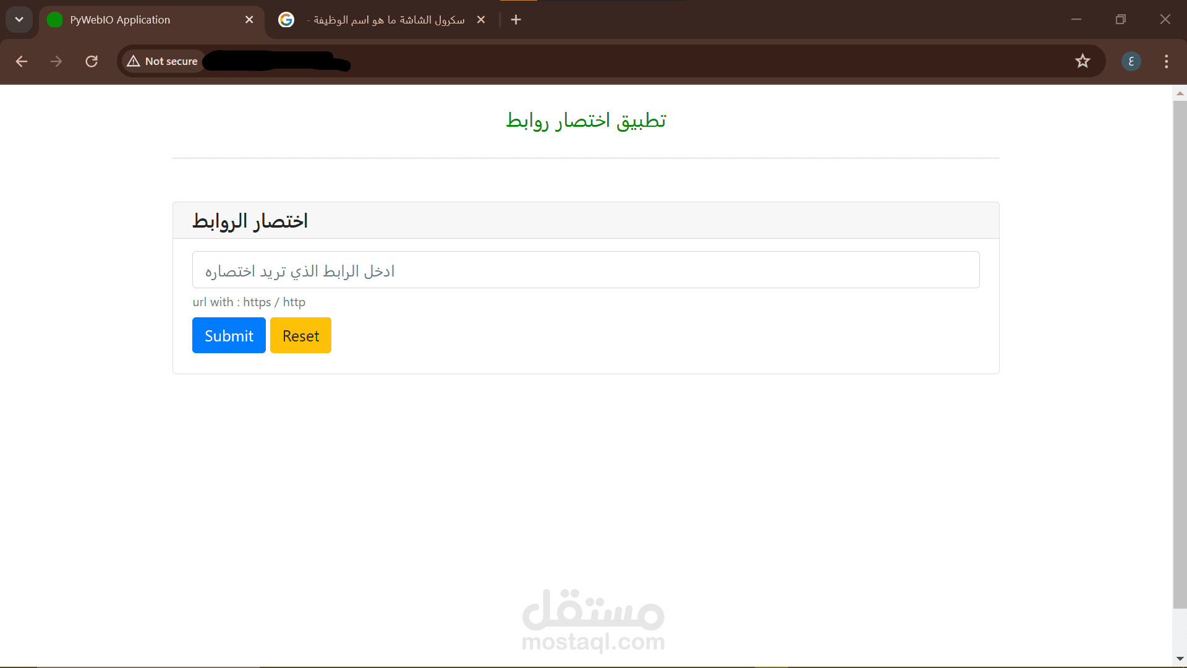Open the Chrome three-dot menu
The height and width of the screenshot is (668, 1187).
[1166, 61]
